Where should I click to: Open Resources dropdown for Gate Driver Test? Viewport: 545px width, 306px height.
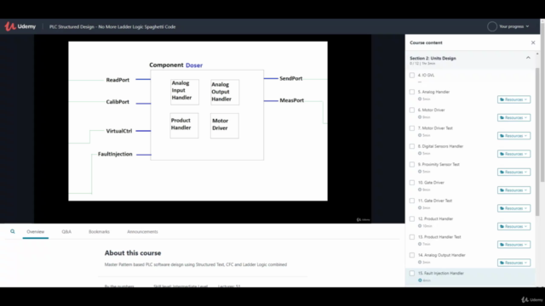point(513,208)
